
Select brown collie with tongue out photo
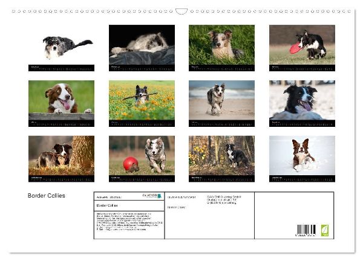coord(61,103)
